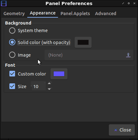Screen dimensions: 138x140
Task: Toggle the font Size checkbox
Action: click(x=12, y=86)
